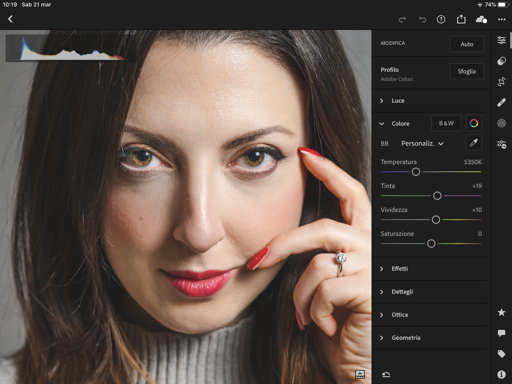Select the Crop and rotate tool
The width and height of the screenshot is (512, 384).
pyautogui.click(x=501, y=82)
